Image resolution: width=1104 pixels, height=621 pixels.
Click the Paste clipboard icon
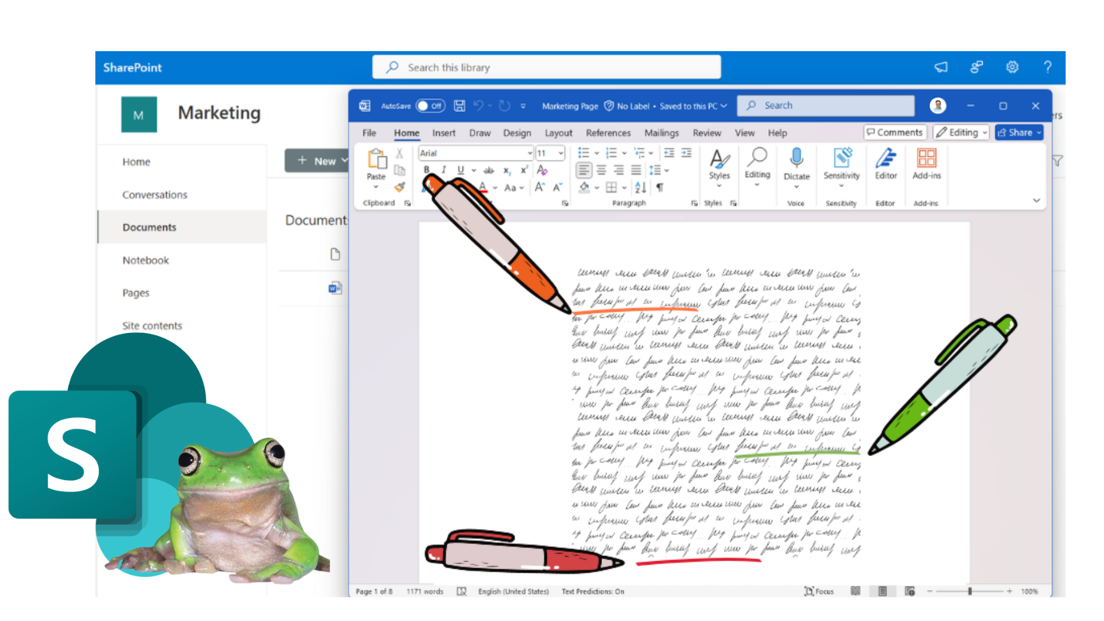(x=377, y=159)
